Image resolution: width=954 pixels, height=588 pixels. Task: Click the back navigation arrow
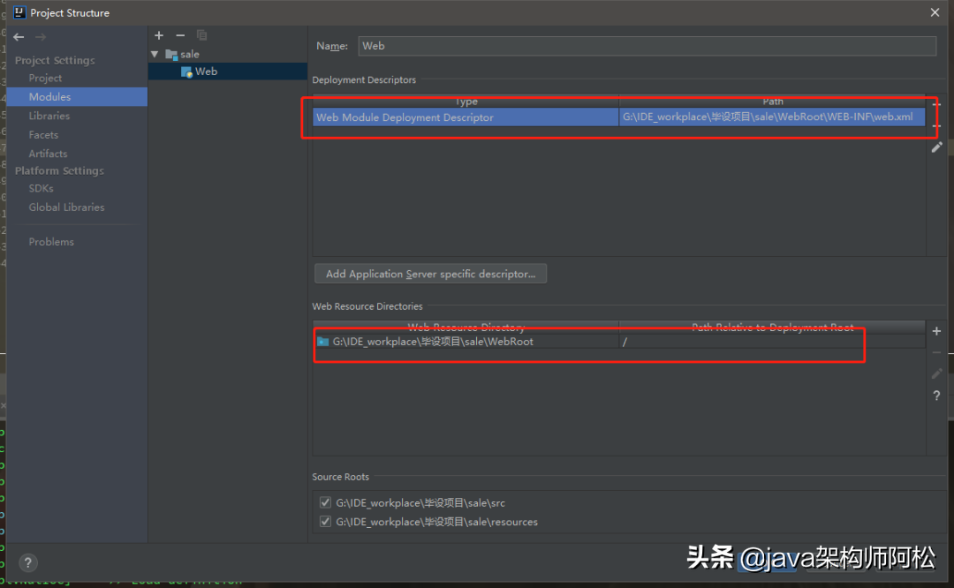pos(19,37)
